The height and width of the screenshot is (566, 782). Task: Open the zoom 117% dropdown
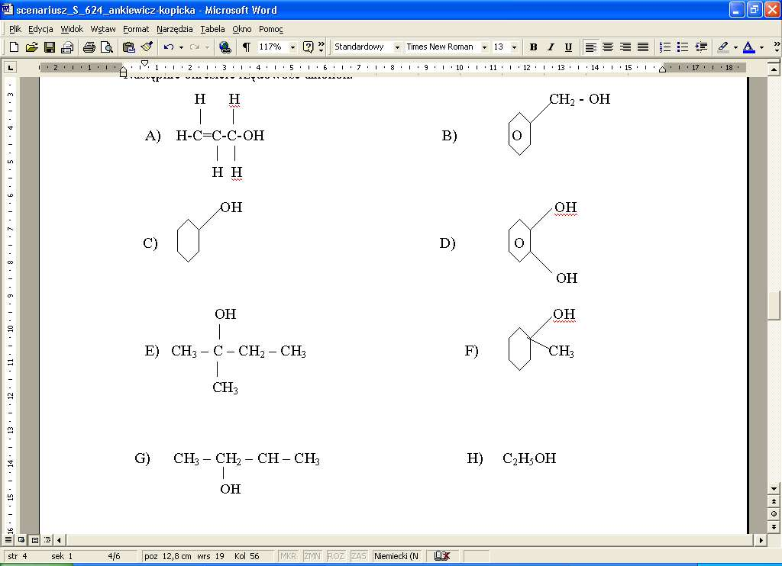coord(292,47)
